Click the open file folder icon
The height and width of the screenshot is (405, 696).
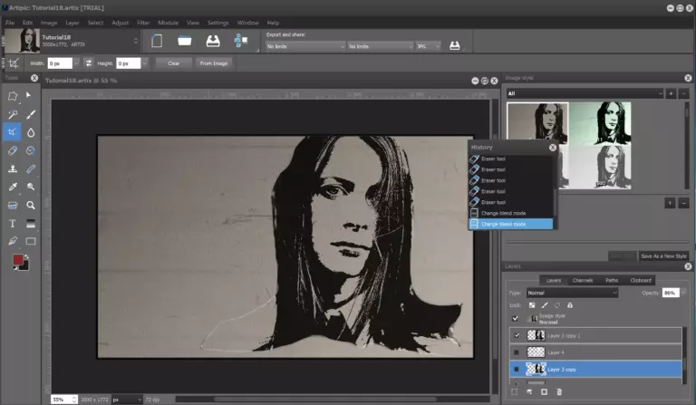pos(184,42)
